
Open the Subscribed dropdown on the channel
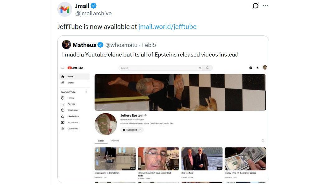132,130
